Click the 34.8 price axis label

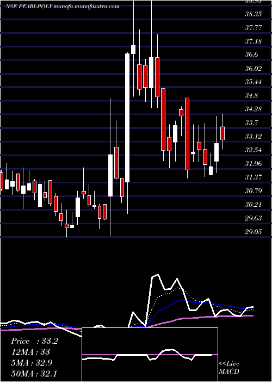(x=251, y=95)
